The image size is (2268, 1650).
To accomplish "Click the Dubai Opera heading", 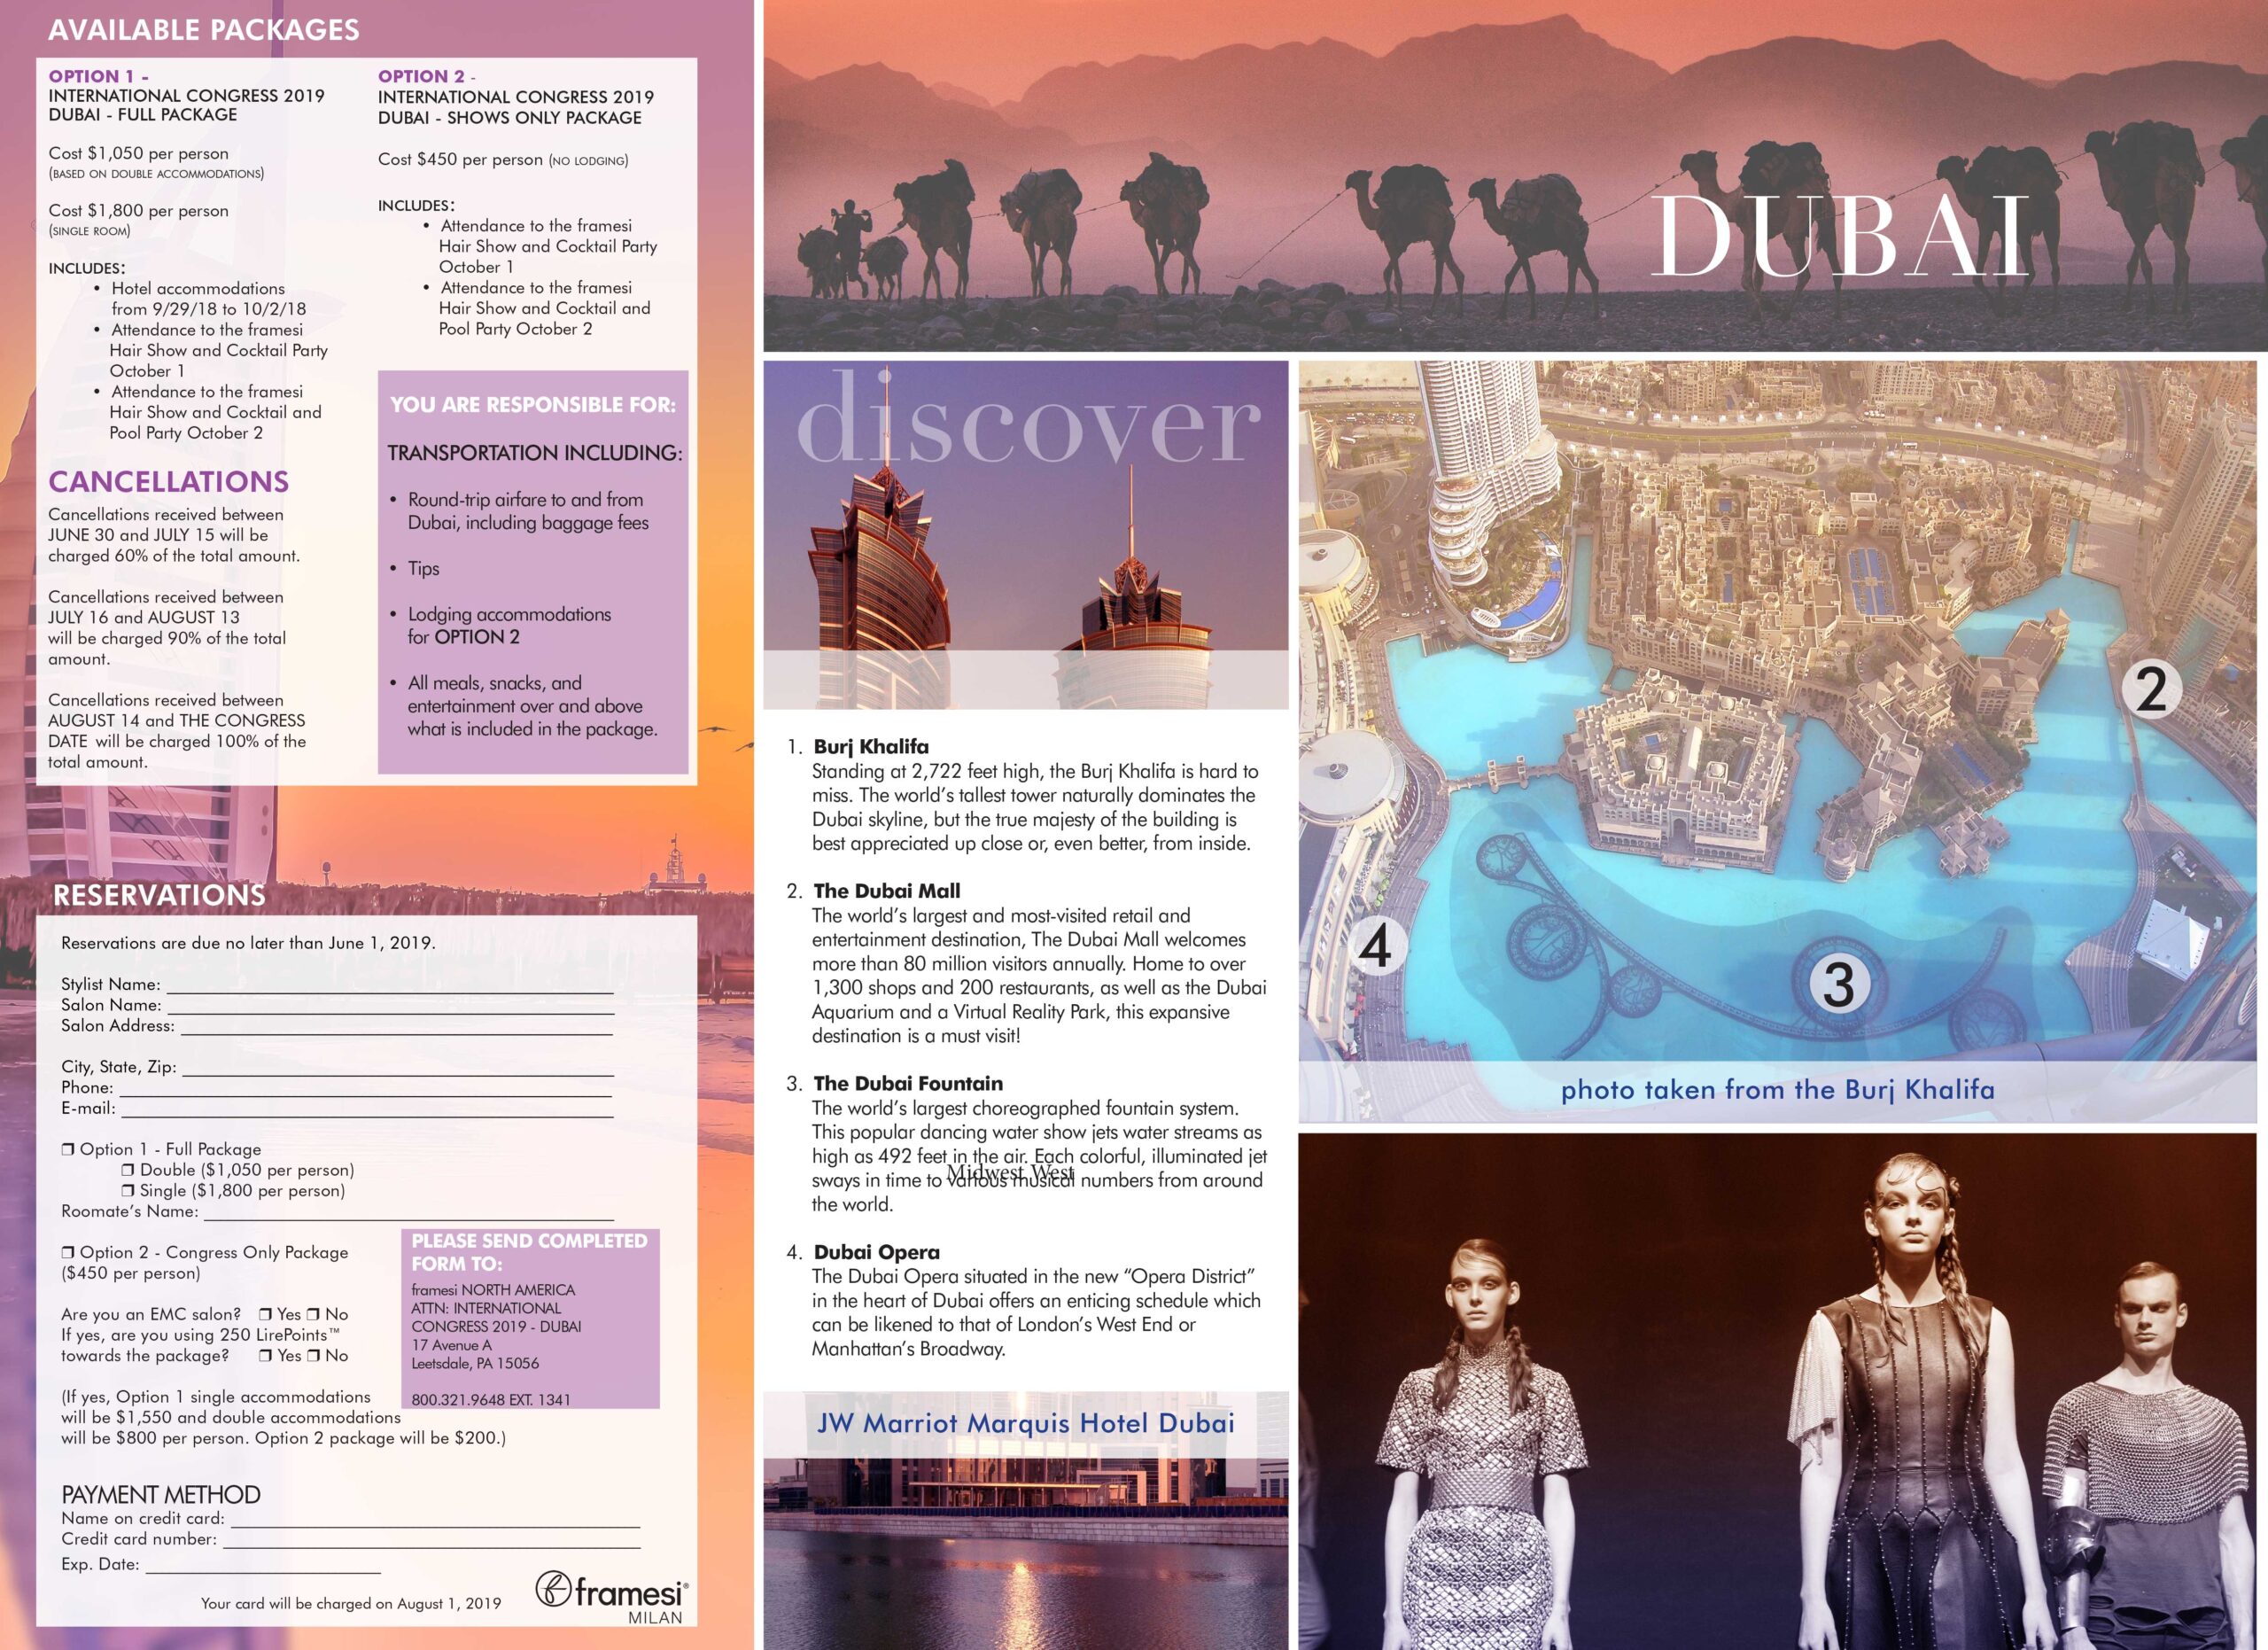I will pyautogui.click(x=876, y=1252).
